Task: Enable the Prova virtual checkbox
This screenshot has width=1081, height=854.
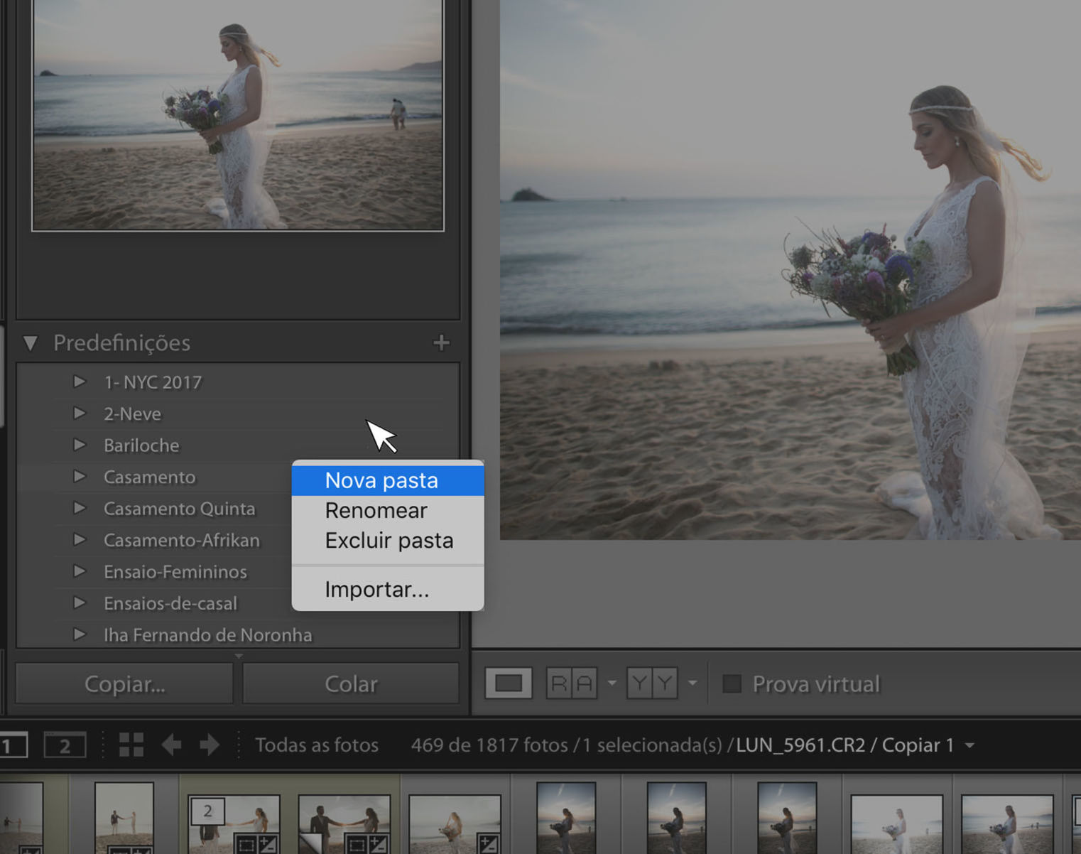Action: coord(732,684)
